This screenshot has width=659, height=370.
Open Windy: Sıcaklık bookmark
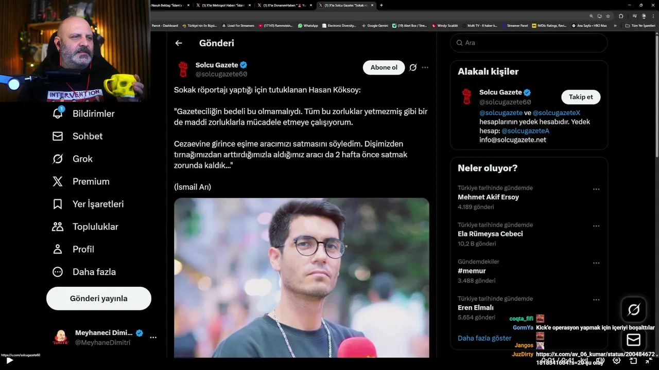(445, 25)
